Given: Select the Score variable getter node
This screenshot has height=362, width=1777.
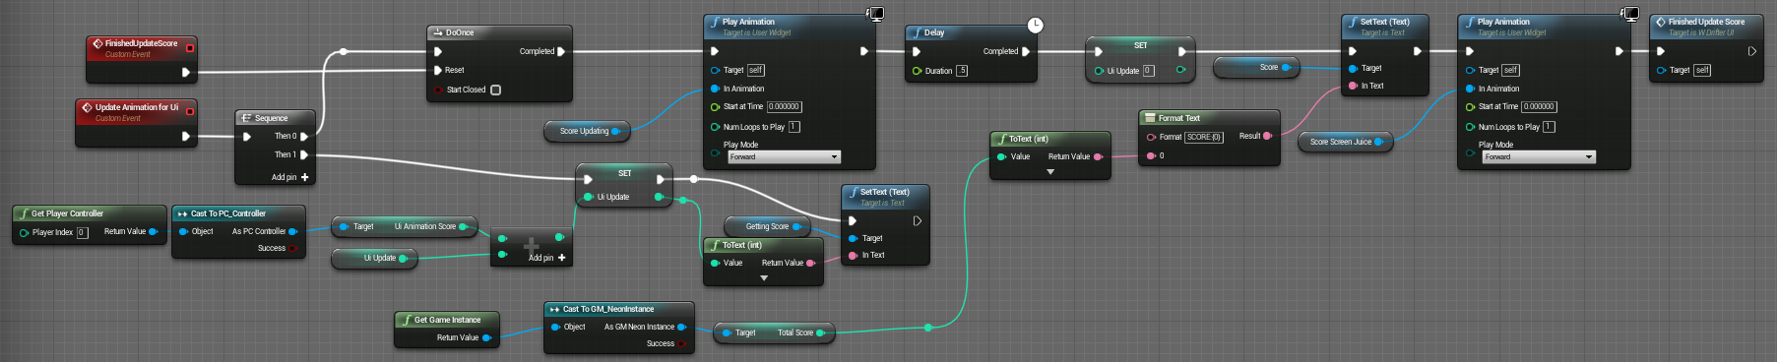Looking at the screenshot, I should [1256, 67].
